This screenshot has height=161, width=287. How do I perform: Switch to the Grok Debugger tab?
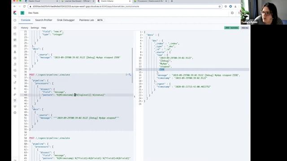click(66, 20)
